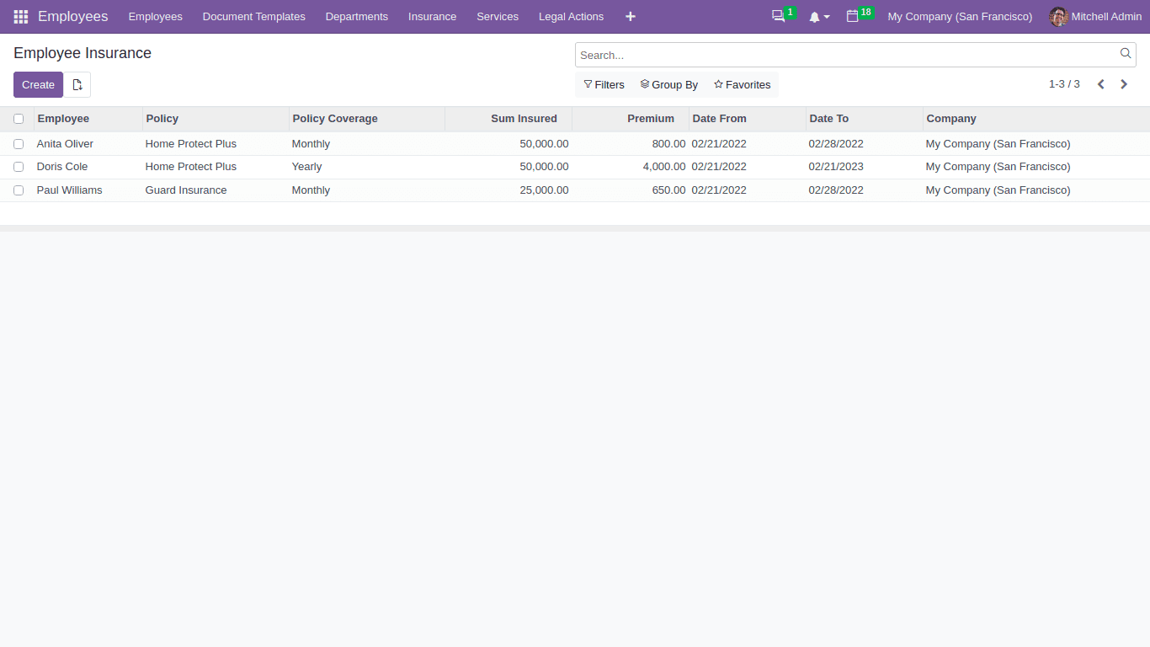The width and height of the screenshot is (1150, 647).
Task: Open the Legal Actions menu
Action: click(x=571, y=16)
